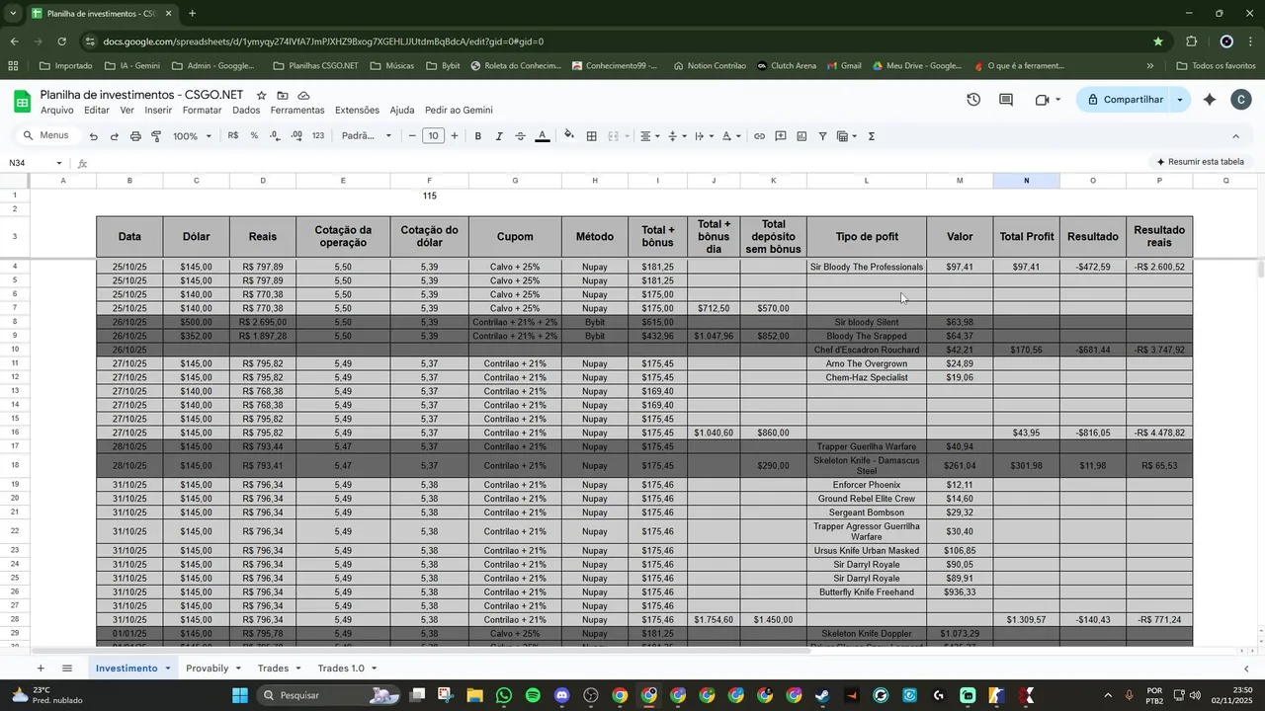Open the zoom 100% dropdown
This screenshot has width=1265, height=711.
[193, 136]
